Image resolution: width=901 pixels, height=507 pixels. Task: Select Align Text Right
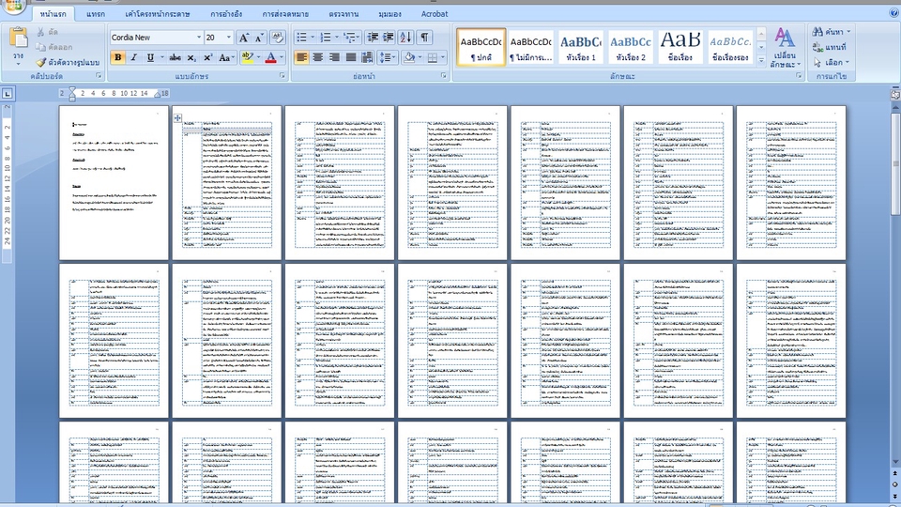[x=334, y=57]
